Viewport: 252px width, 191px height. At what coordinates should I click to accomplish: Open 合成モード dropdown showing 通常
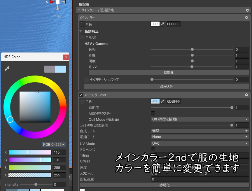coord(200,131)
